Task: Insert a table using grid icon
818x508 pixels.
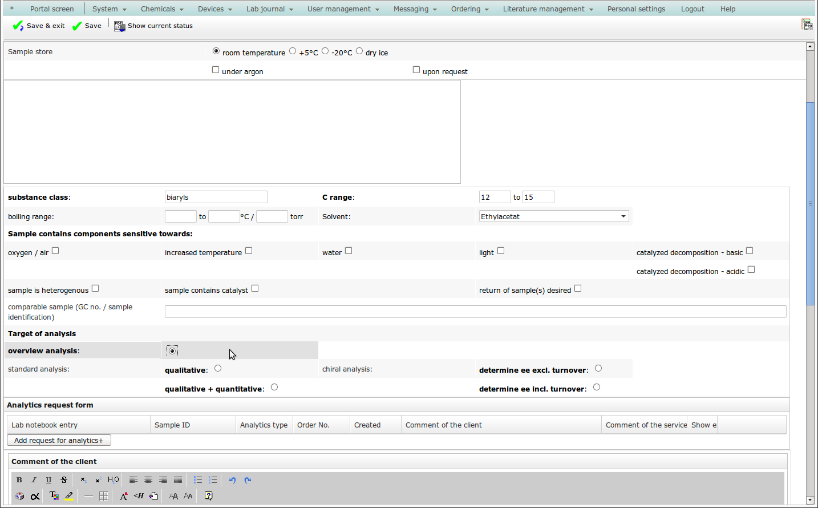Action: [103, 496]
